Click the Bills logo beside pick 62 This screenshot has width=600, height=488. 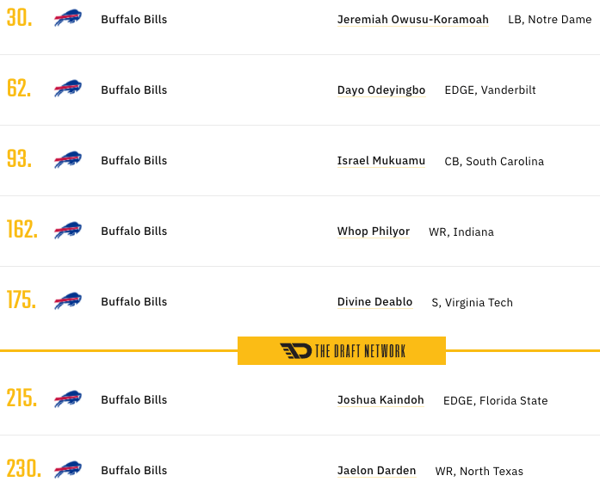click(68, 89)
